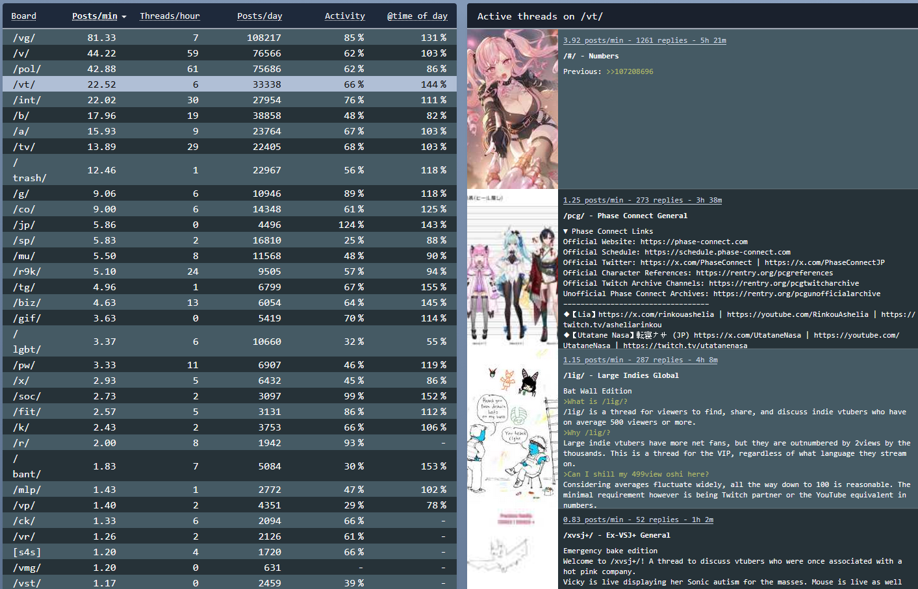
Task: Select the /a/ board row
Action: pos(229,131)
